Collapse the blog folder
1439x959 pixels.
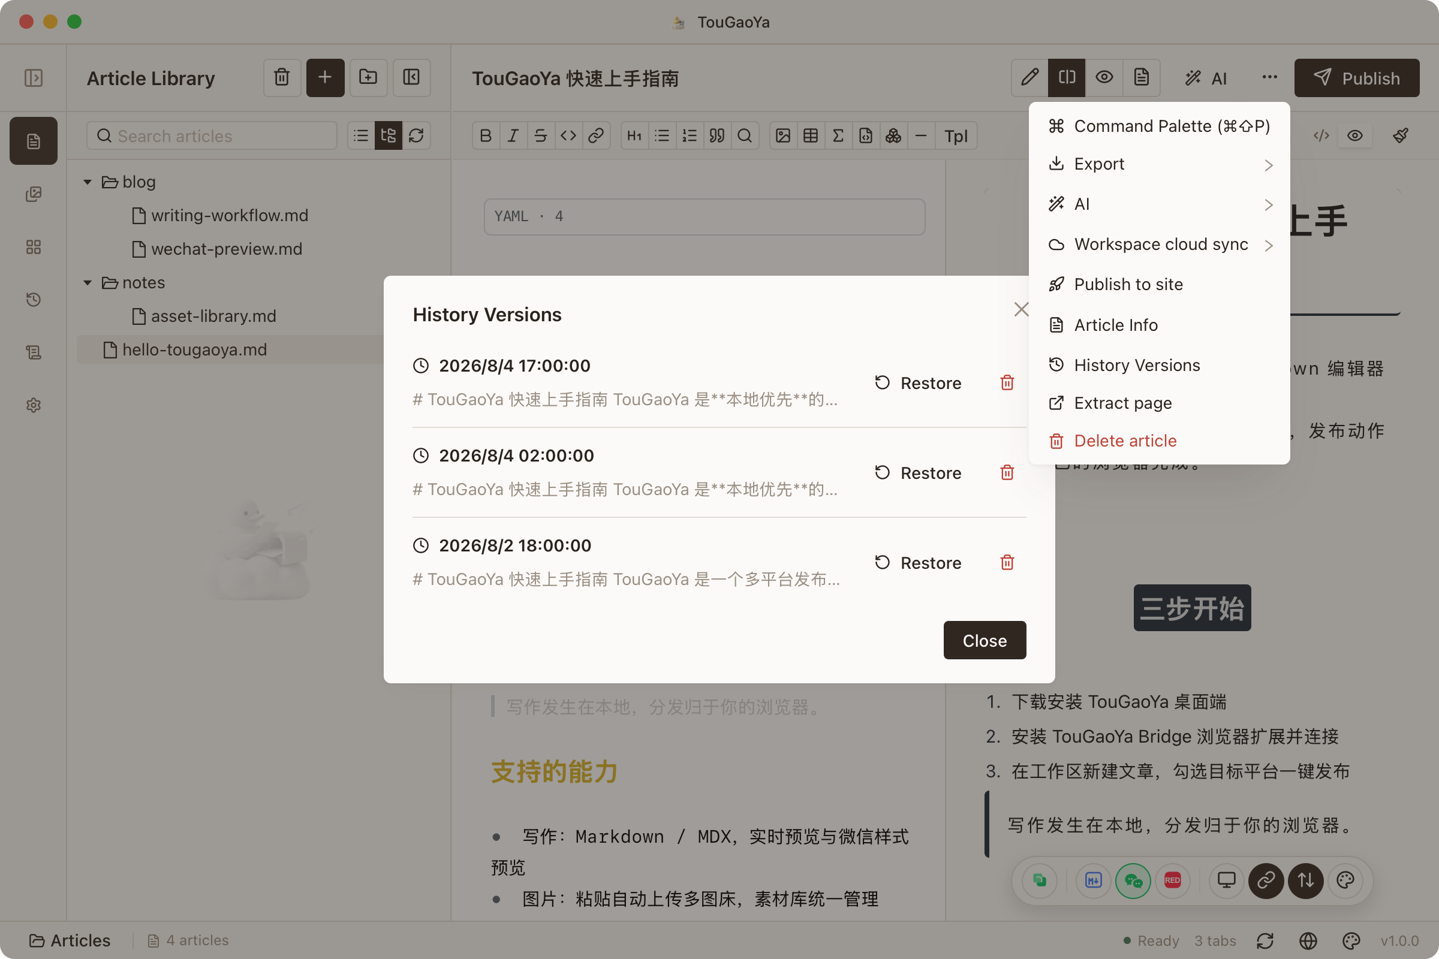[88, 182]
